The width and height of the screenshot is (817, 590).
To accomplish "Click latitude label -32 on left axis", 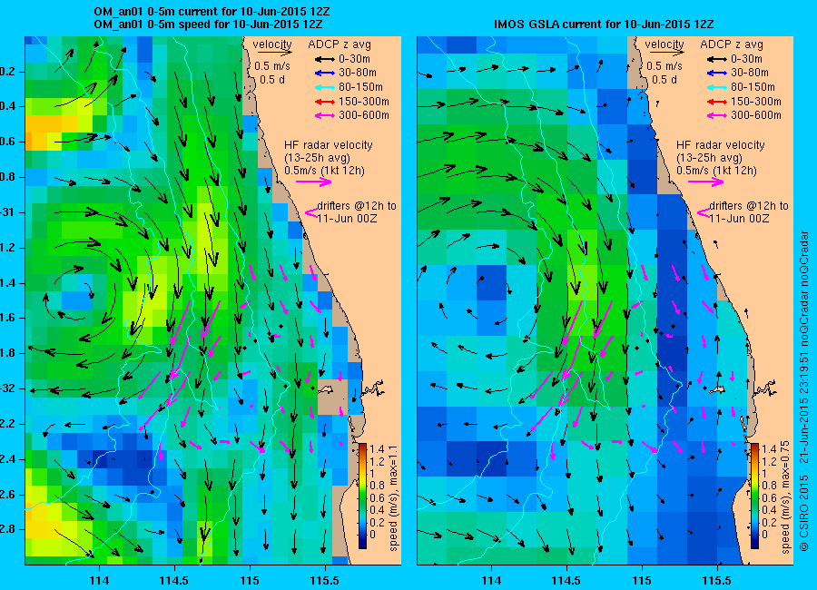I will (8, 388).
